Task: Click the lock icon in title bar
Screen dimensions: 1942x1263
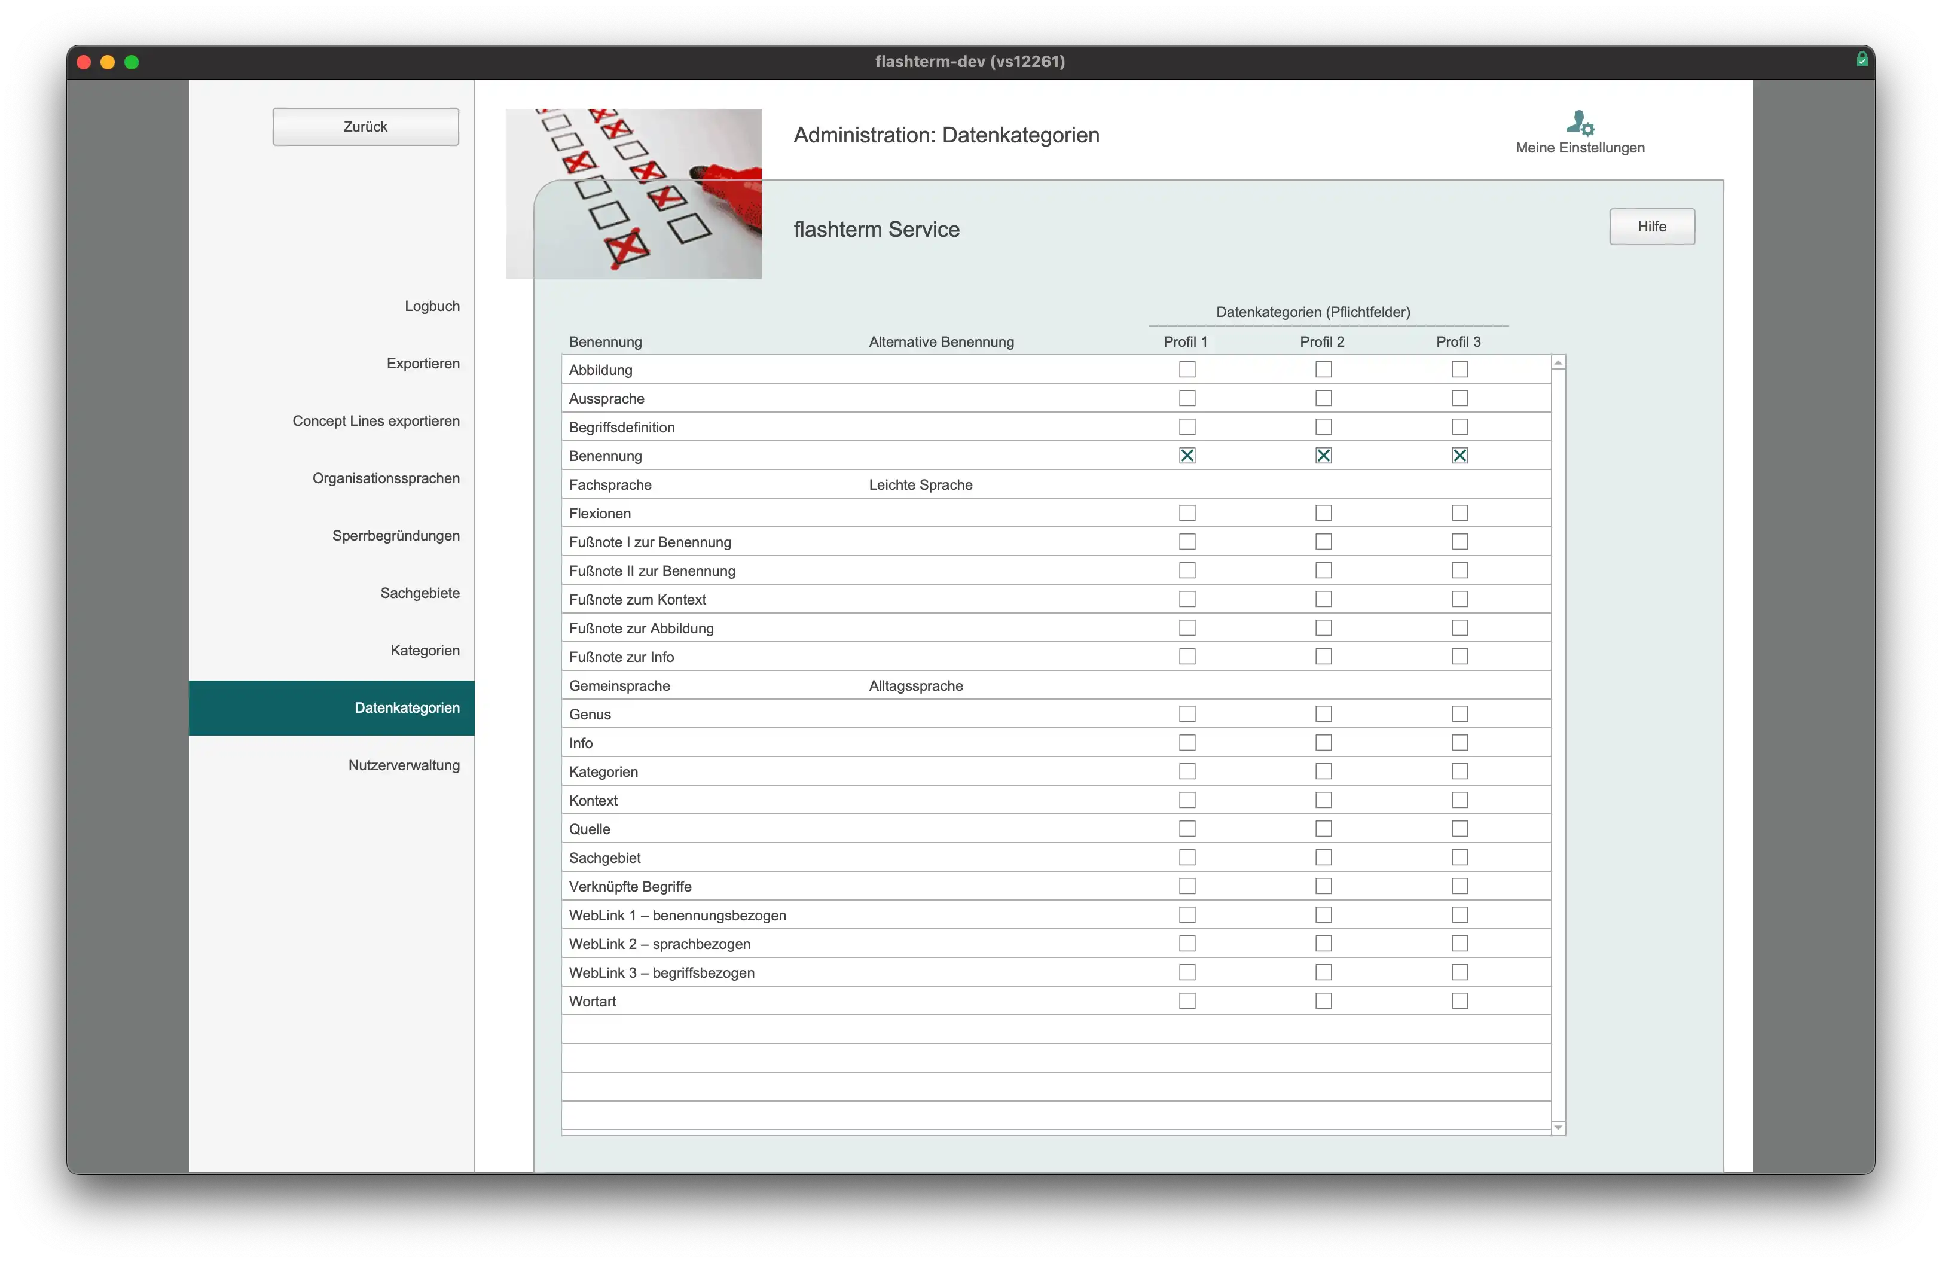Action: click(x=1862, y=59)
